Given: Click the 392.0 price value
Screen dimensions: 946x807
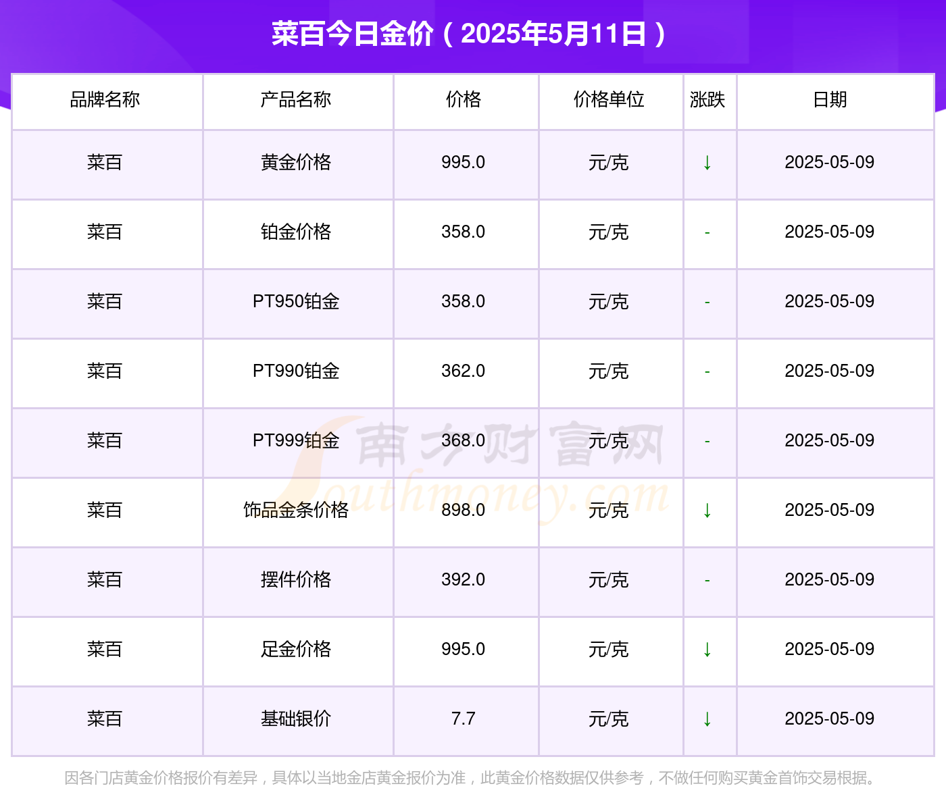Looking at the screenshot, I should point(464,580).
